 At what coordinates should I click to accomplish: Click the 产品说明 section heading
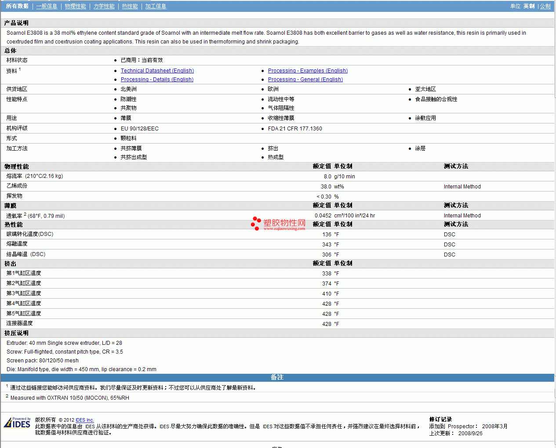[x=16, y=23]
